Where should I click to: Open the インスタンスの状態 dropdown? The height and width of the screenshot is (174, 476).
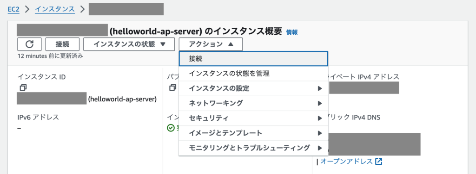[x=129, y=44]
